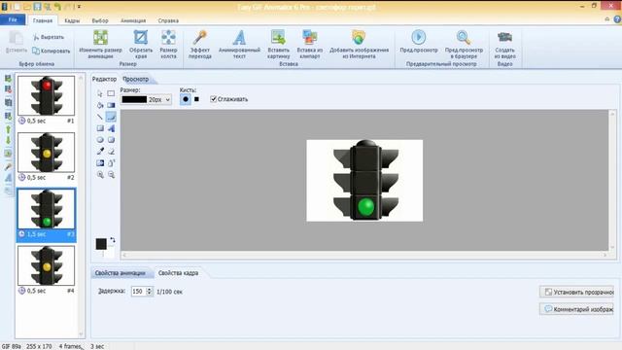Open the Transition Effect (Эффект перехода) wand
Image resolution: width=622 pixels, height=350 pixels.
[x=200, y=44]
